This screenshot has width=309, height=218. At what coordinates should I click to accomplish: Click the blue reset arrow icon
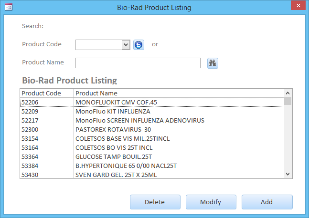click(x=139, y=45)
